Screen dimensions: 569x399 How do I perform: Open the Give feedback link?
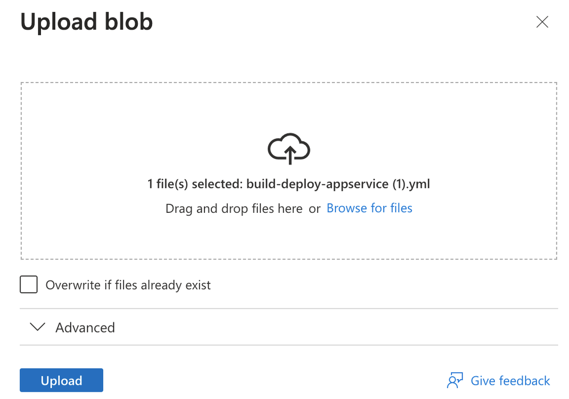510,381
